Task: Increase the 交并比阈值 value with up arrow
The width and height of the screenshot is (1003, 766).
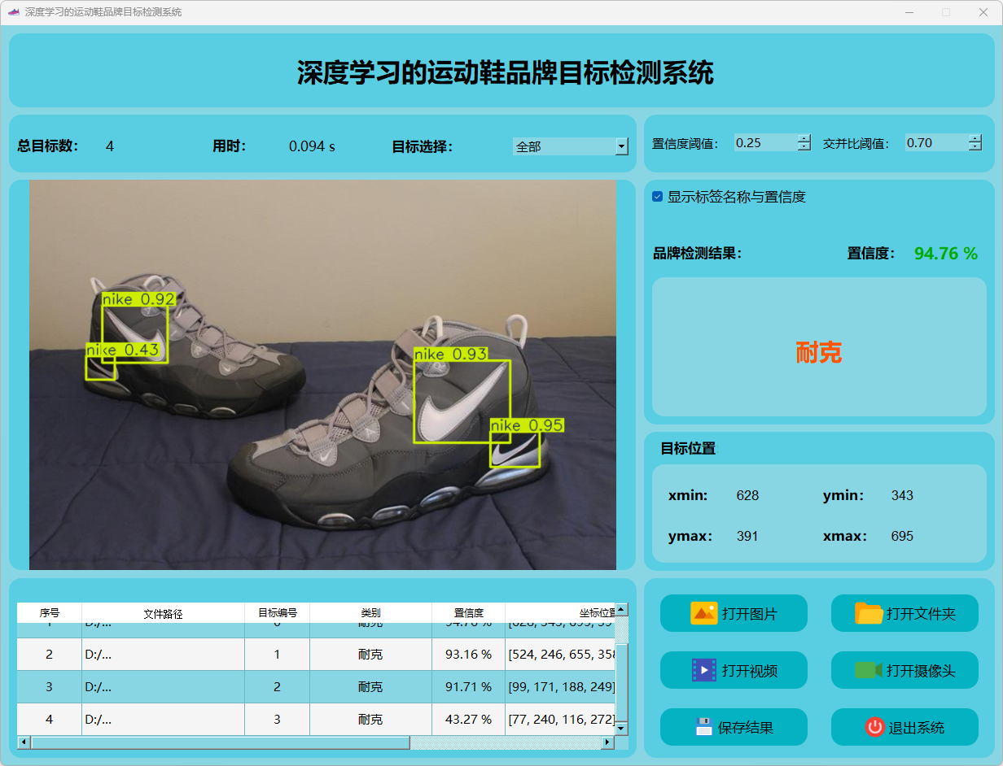Action: (975, 138)
